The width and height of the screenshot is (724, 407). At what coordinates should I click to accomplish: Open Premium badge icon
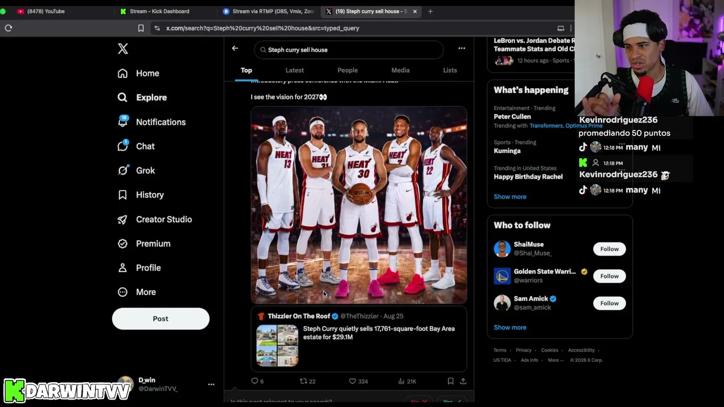point(122,244)
